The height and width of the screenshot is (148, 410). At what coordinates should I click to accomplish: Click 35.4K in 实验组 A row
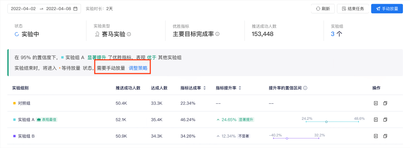[x=157, y=120]
